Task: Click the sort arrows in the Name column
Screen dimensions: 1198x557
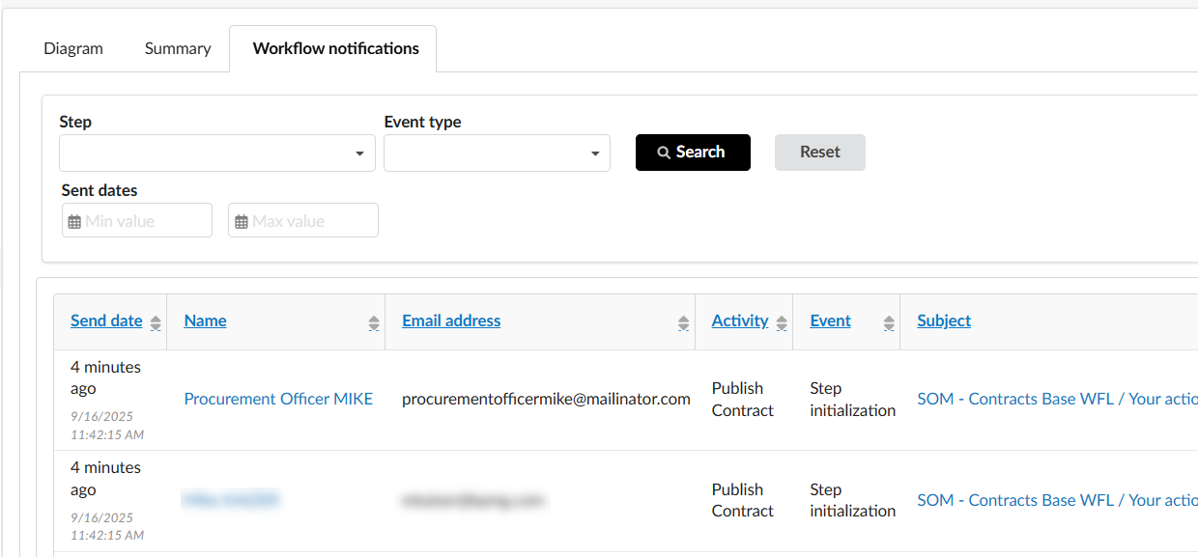Action: pos(374,323)
